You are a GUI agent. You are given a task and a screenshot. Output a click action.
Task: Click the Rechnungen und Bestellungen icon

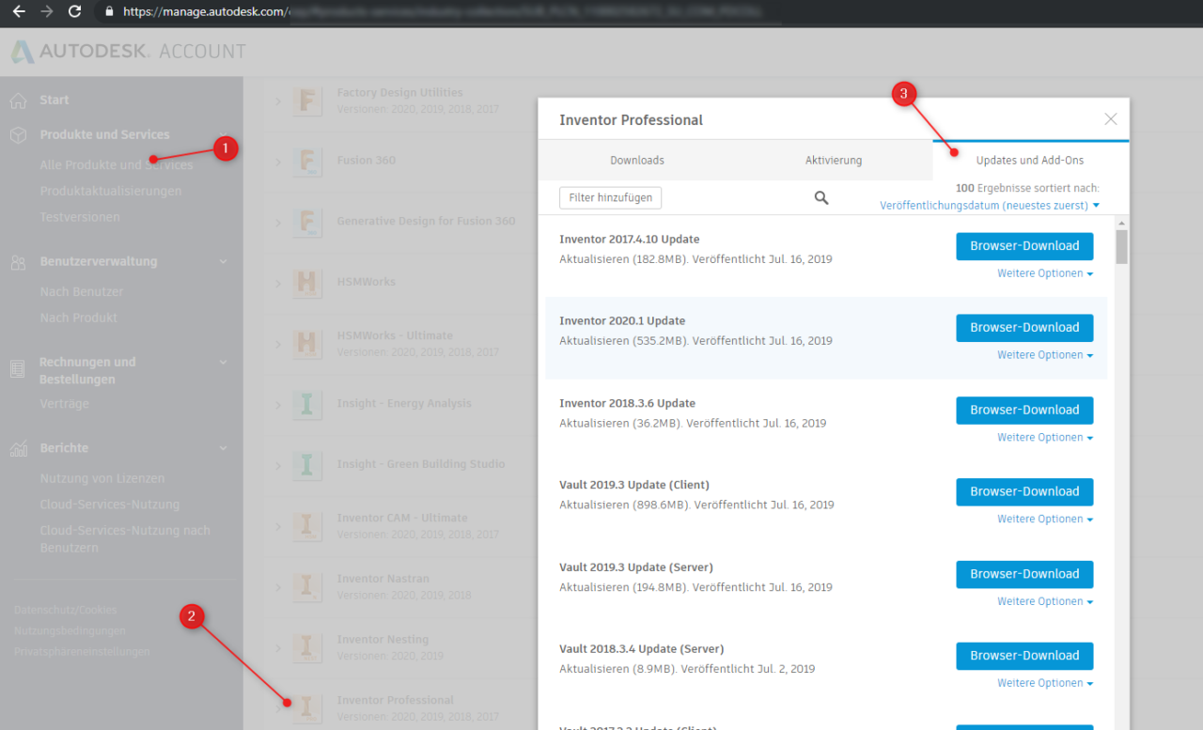coord(18,369)
